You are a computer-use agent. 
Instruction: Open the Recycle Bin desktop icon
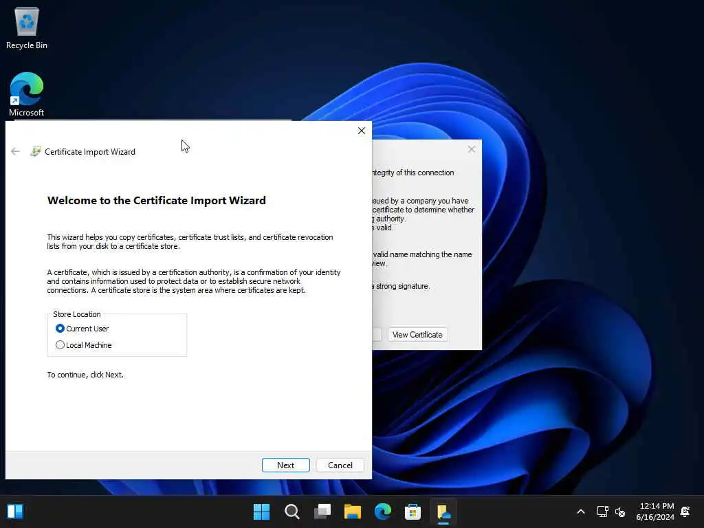(x=27, y=27)
